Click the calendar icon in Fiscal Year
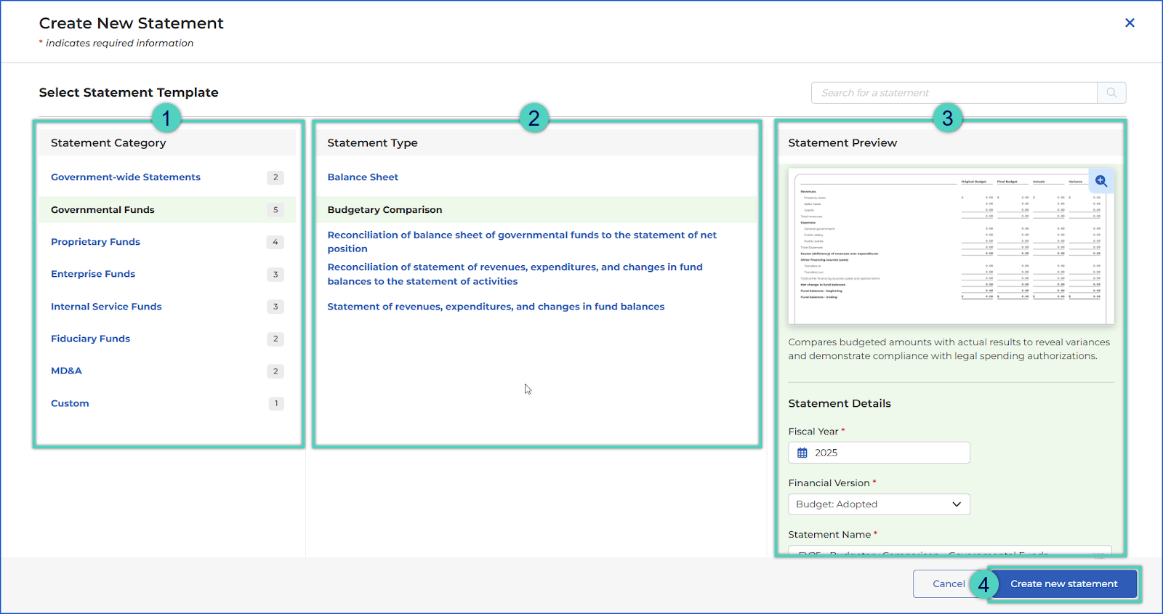Image resolution: width=1163 pixels, height=614 pixels. (x=802, y=453)
